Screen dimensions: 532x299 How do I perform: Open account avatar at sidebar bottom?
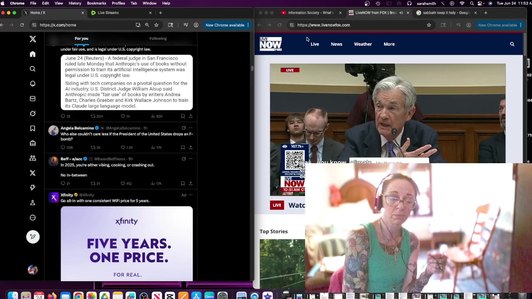[33, 270]
